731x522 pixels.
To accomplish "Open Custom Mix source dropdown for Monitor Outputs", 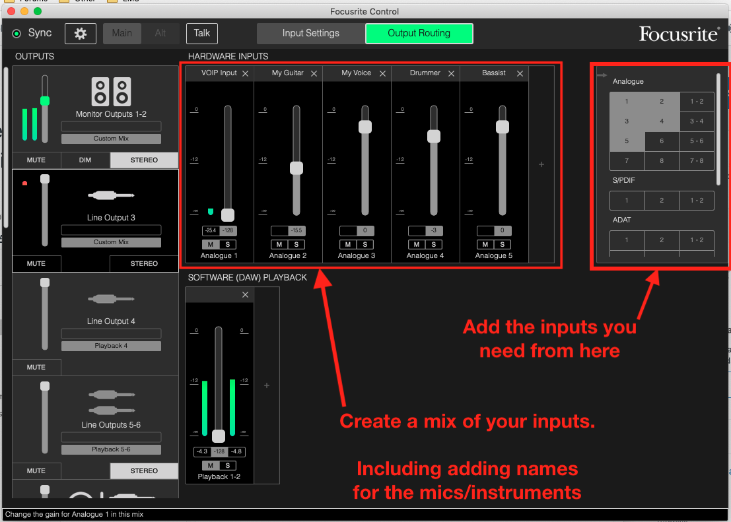I will point(111,139).
